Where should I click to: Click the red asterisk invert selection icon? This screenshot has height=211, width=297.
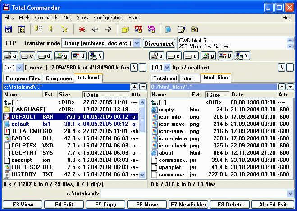click(x=82, y=29)
